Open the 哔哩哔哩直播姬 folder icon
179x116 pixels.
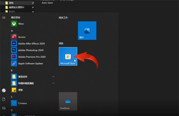tap(14, 83)
